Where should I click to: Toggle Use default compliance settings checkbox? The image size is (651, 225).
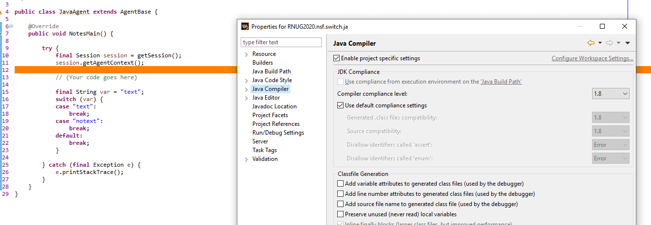341,105
